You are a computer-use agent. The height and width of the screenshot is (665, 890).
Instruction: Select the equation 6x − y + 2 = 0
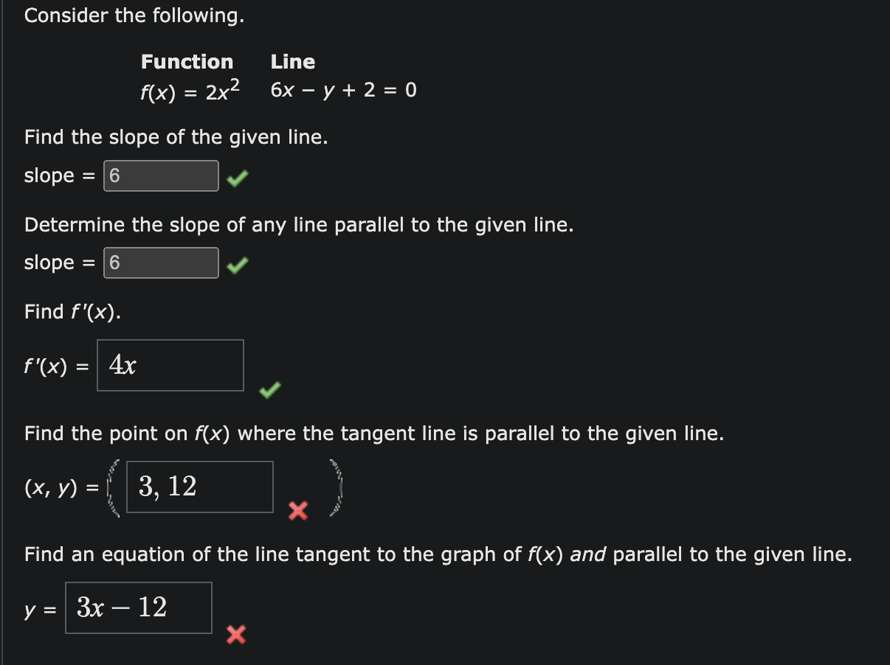(343, 89)
